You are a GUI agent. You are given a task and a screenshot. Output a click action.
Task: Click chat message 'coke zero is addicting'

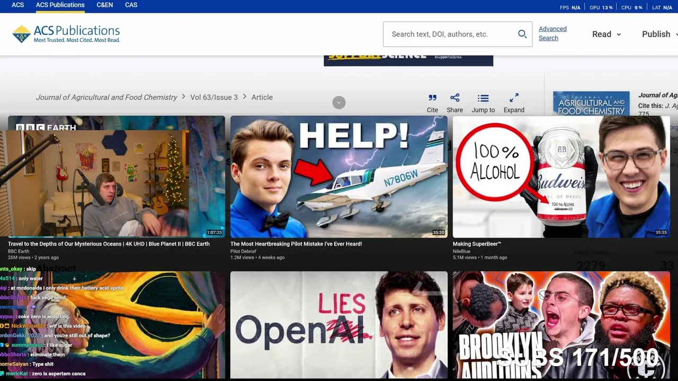(43, 316)
